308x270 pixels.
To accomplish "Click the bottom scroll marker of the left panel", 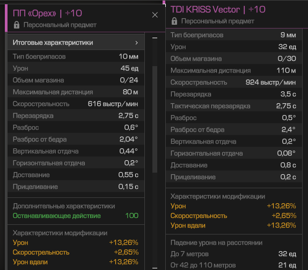I will pos(155,268).
